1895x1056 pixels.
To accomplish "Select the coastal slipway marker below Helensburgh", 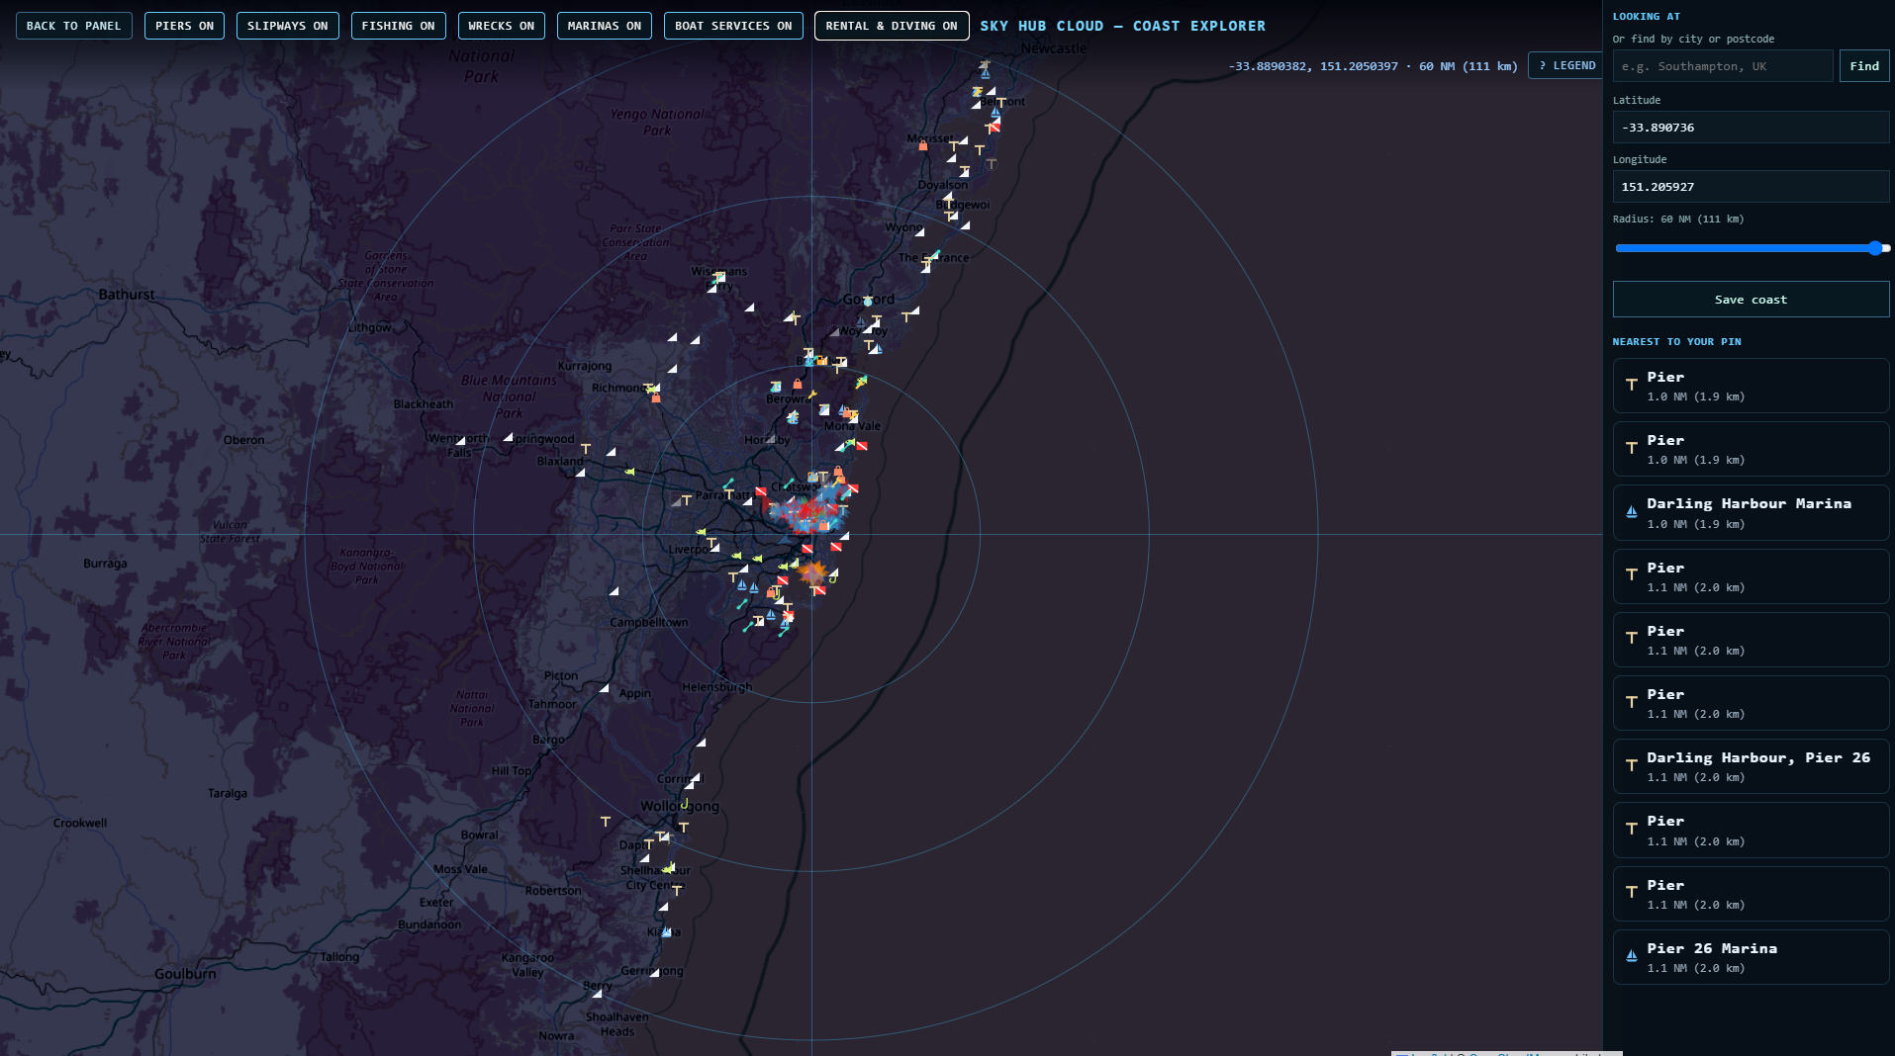I will click(701, 742).
